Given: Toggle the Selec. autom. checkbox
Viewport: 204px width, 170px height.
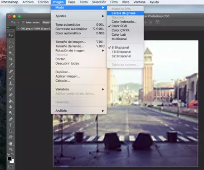Looking at the screenshot, I should point(23,22).
